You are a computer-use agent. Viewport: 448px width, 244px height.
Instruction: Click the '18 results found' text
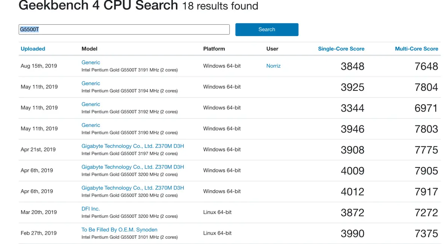pyautogui.click(x=220, y=6)
